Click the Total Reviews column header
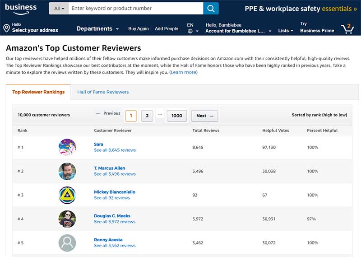Image resolution: width=361 pixels, height=257 pixels. 206,131
